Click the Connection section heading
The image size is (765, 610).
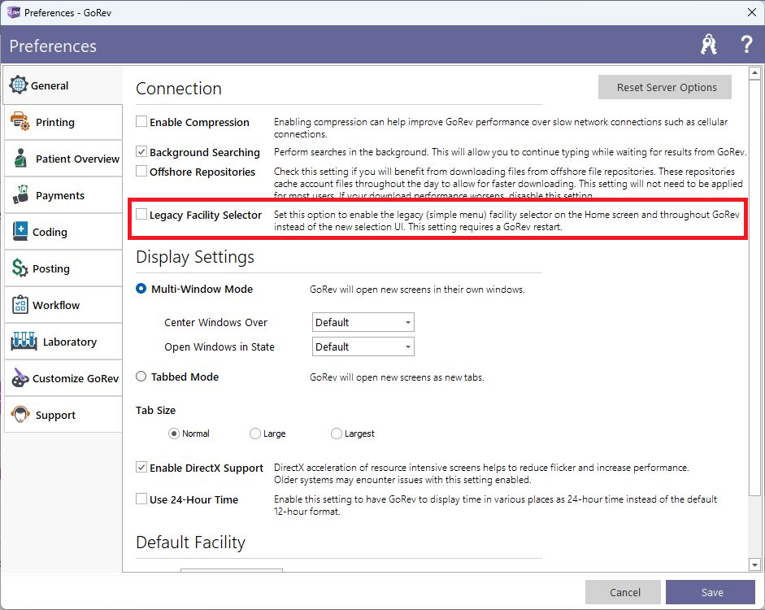[179, 89]
